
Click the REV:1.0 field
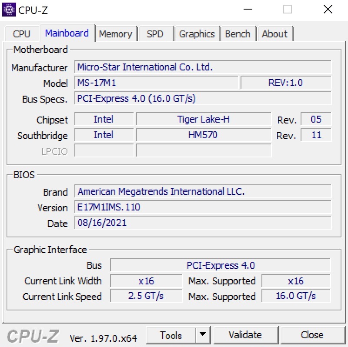(286, 83)
